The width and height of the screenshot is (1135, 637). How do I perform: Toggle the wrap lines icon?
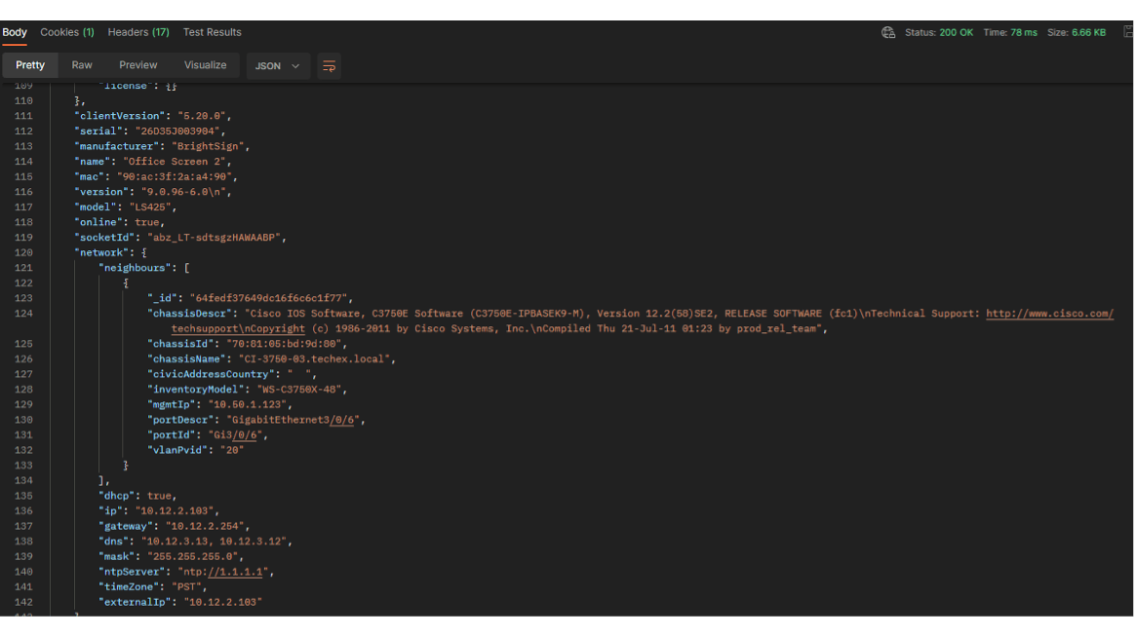[x=329, y=66]
